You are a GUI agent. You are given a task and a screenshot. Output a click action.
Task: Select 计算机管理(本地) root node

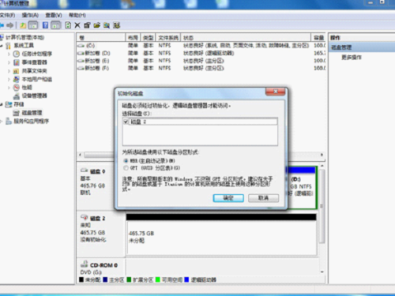coord(25,37)
